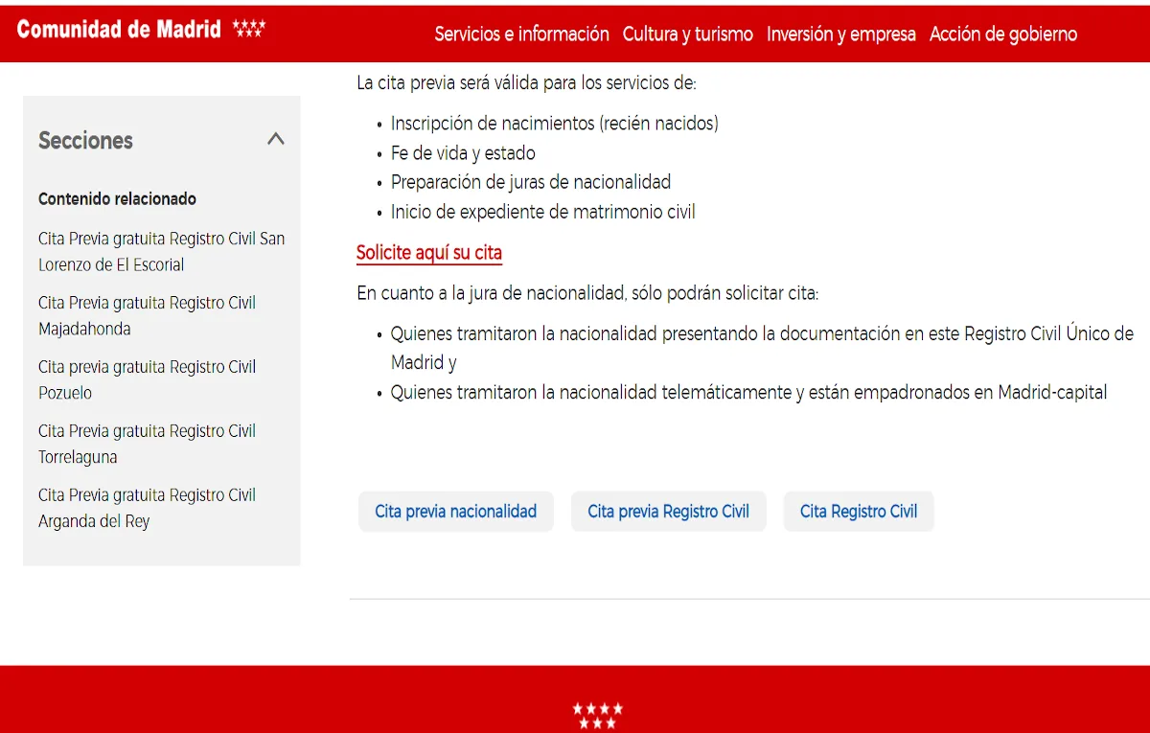
Task: Open the Inversión y empresa menu
Action: coord(840,34)
